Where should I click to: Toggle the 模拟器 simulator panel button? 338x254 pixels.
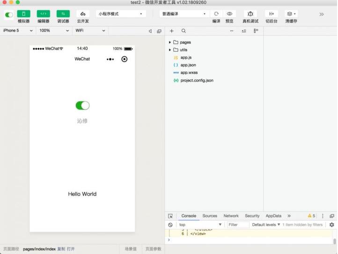(23, 14)
